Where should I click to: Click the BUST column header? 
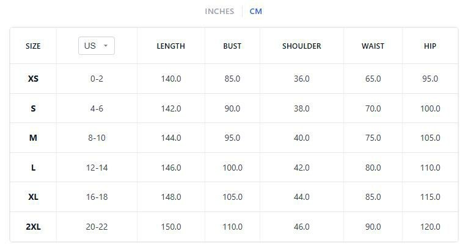(x=232, y=46)
